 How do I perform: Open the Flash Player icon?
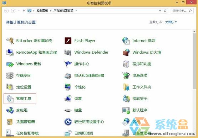point(68,41)
